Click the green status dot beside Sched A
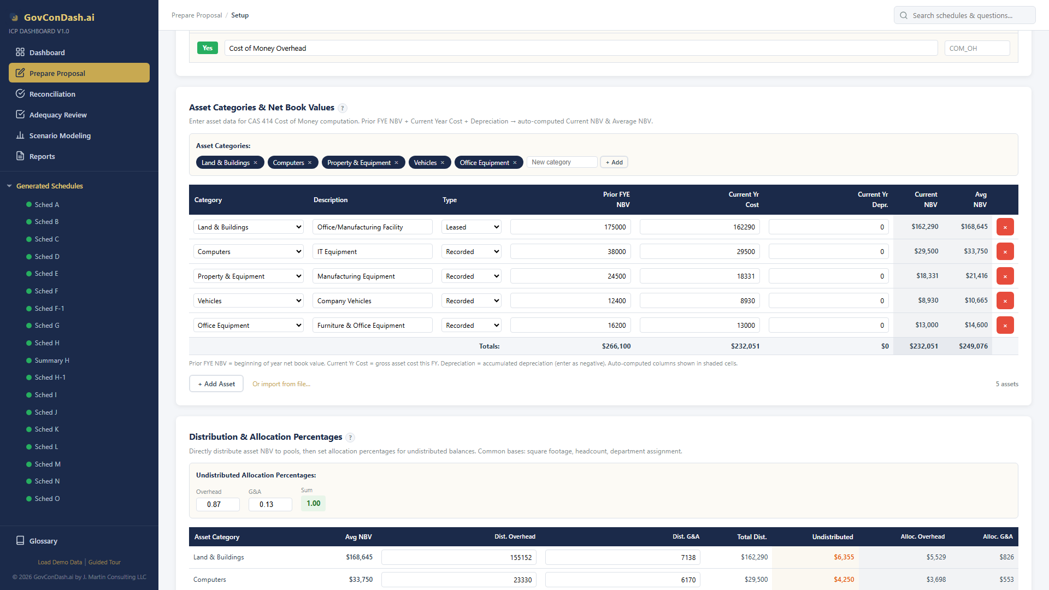This screenshot has width=1049, height=590. 28,204
